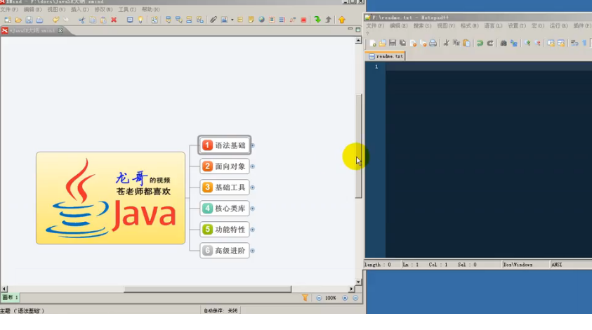
Task: Insert an attachment using the paperclip icon
Action: [213, 20]
